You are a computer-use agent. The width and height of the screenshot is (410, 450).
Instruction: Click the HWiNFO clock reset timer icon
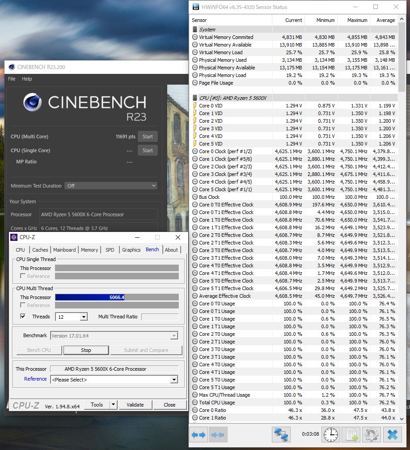(330, 435)
